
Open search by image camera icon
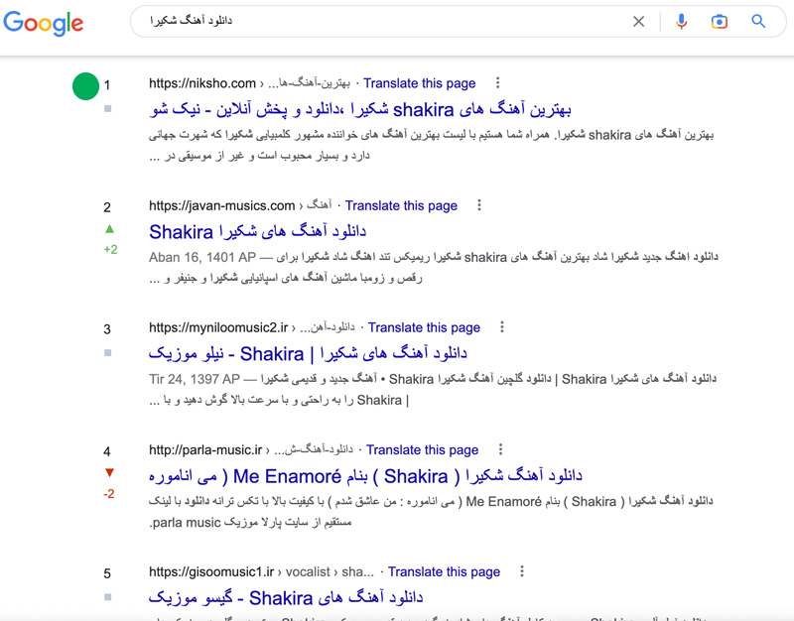pyautogui.click(x=719, y=21)
